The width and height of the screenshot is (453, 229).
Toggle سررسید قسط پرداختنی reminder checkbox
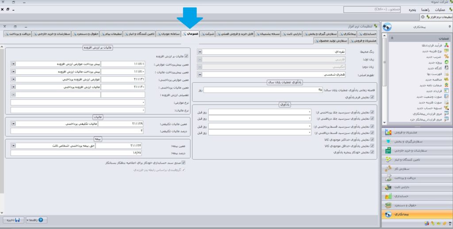click(x=372, y=126)
